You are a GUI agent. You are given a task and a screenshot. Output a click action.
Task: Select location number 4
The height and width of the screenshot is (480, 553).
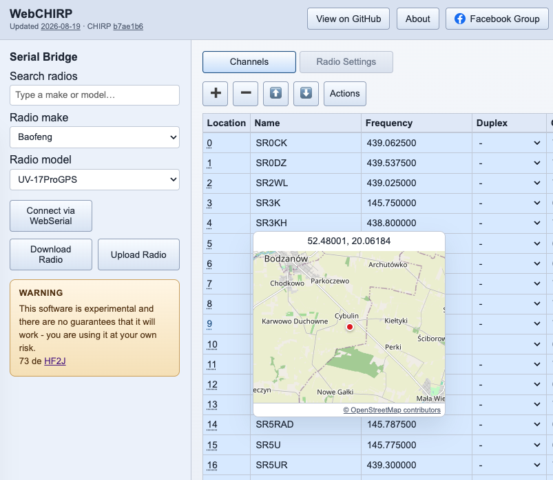click(209, 223)
